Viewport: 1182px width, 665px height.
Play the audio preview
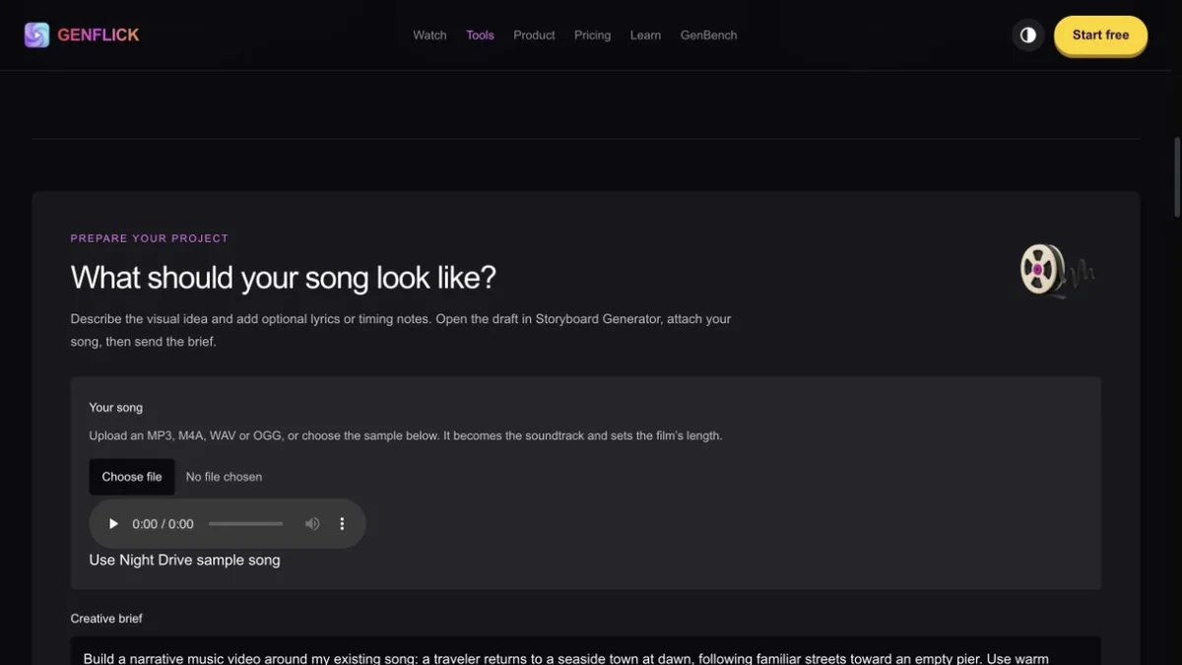(113, 524)
